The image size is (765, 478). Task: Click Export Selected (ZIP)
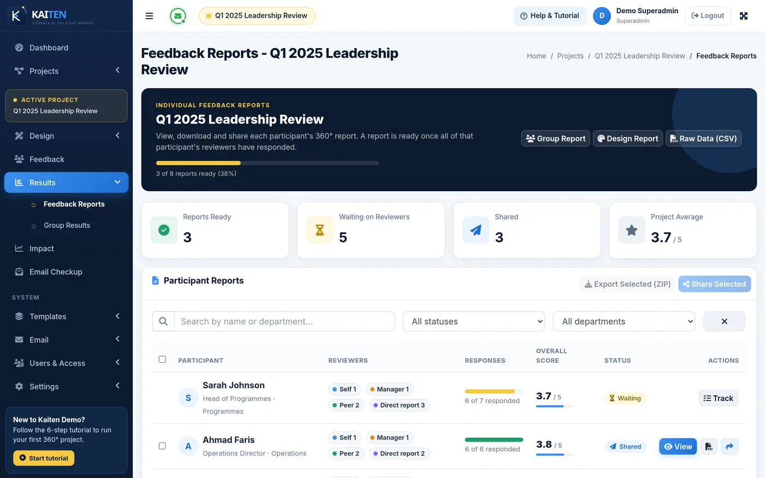click(x=627, y=284)
